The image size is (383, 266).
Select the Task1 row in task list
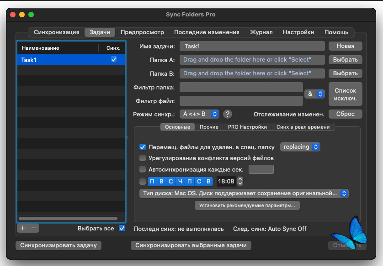71,60
